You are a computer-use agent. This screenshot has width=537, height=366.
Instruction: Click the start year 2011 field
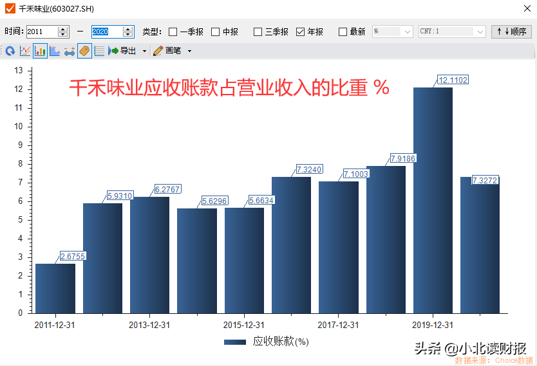[41, 32]
